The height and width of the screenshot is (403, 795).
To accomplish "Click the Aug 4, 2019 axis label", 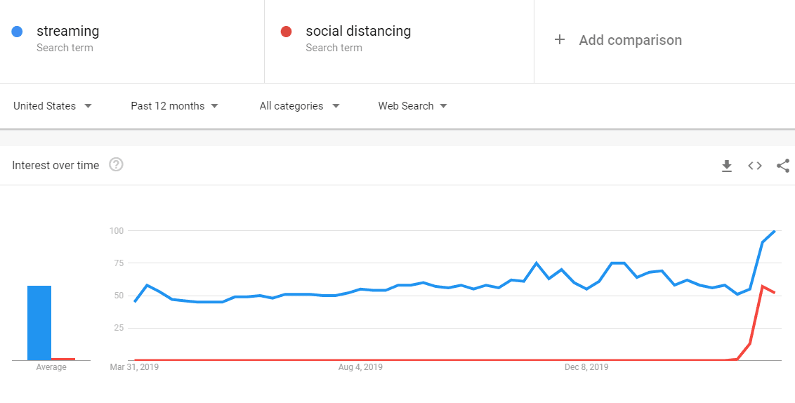I will pos(360,367).
